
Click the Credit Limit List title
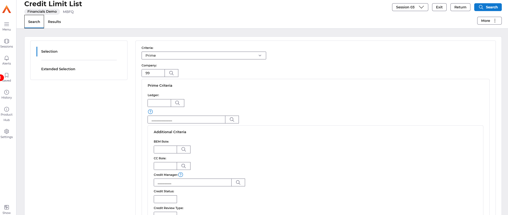point(53,4)
